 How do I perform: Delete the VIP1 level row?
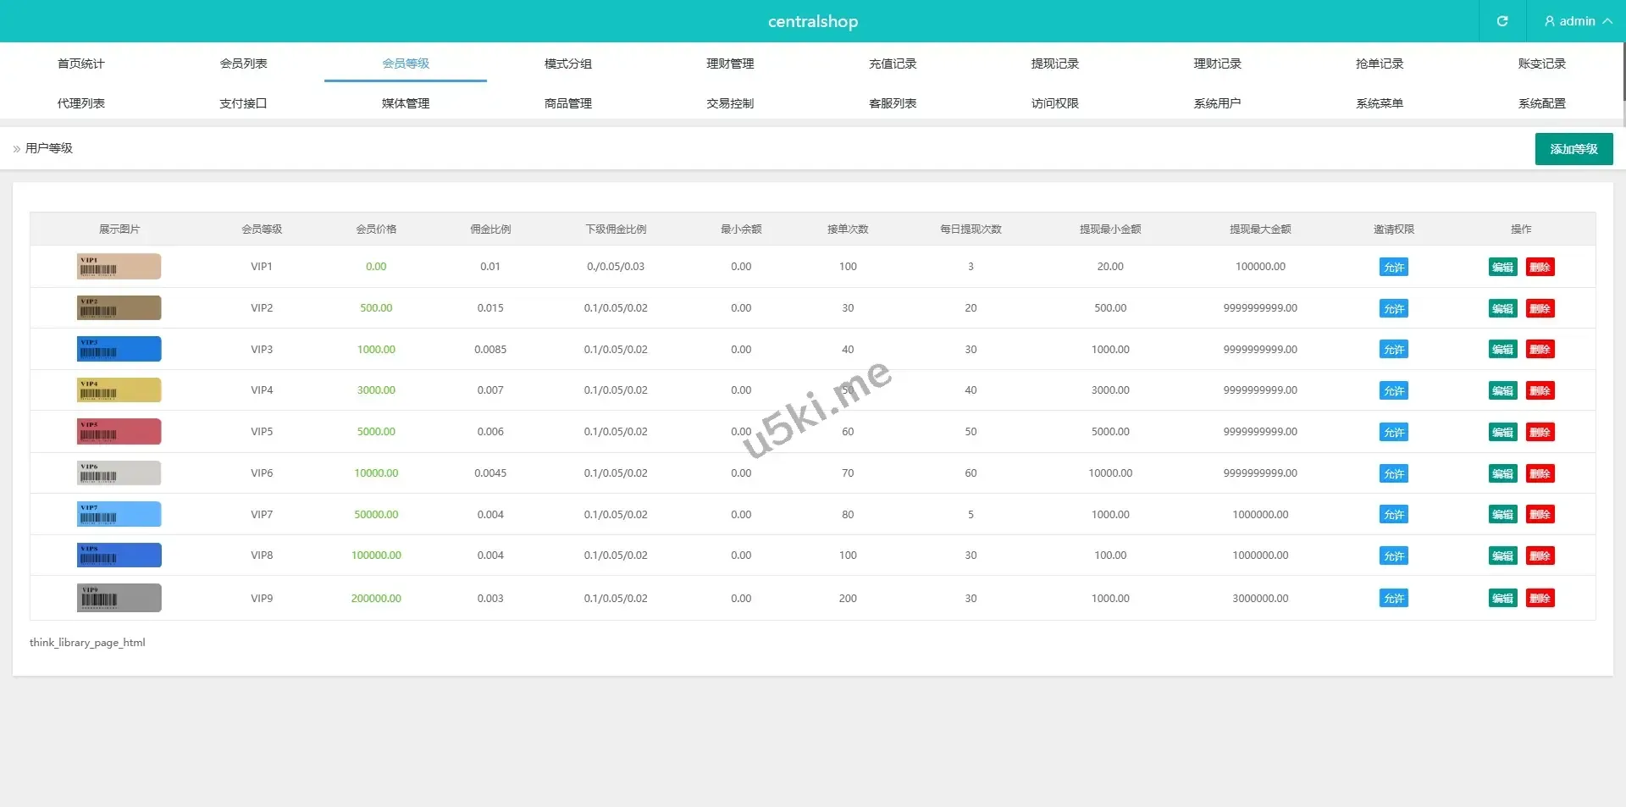click(x=1540, y=268)
